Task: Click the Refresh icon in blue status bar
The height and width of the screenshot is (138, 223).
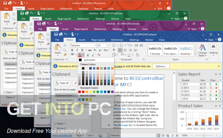Action: pos(109,135)
